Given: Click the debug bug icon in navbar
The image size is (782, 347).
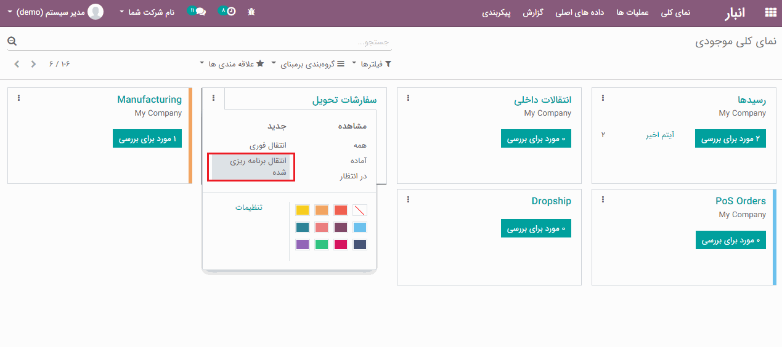Looking at the screenshot, I should coord(251,12).
